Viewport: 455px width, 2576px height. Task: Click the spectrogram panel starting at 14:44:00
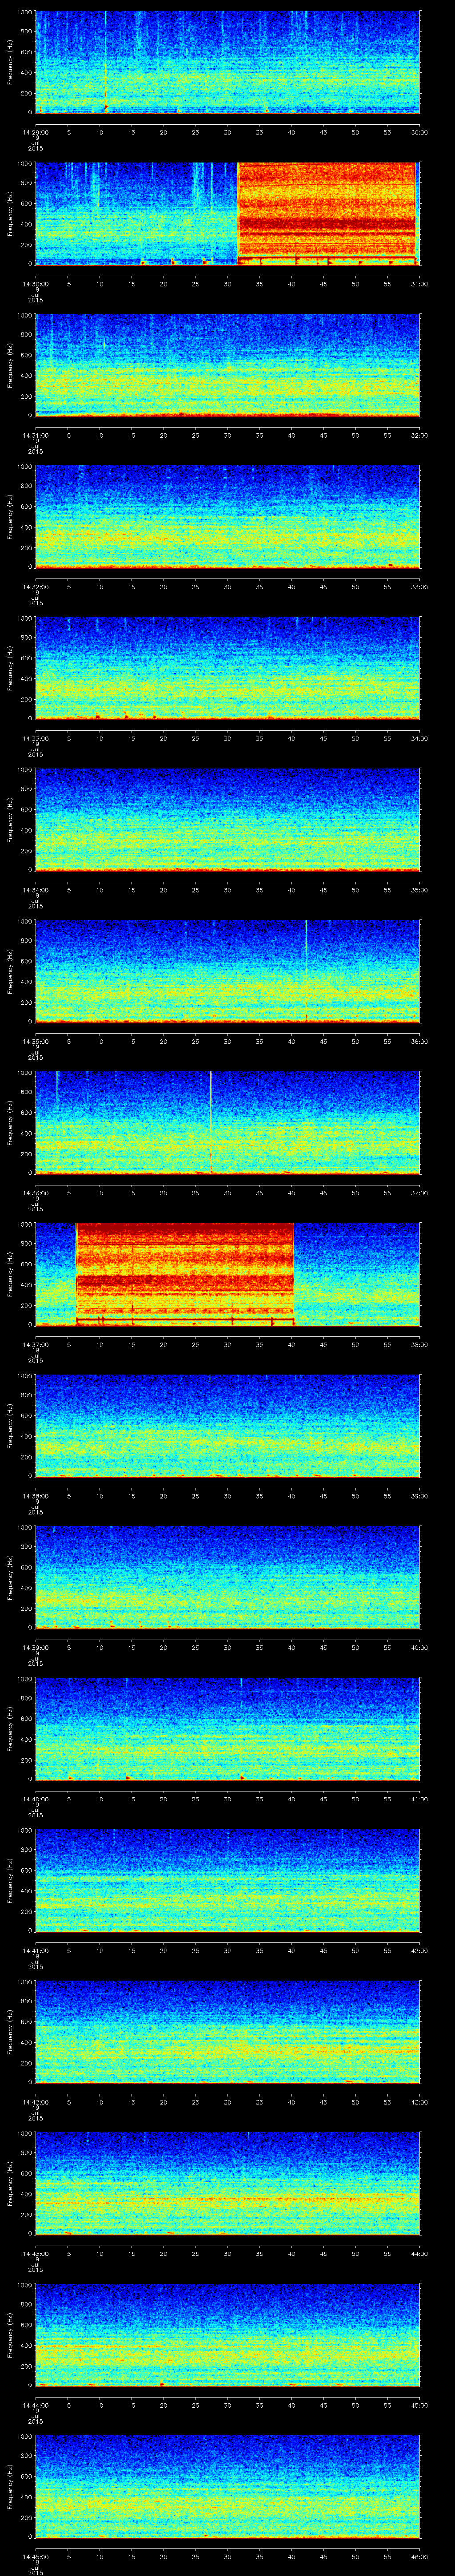227,2334
